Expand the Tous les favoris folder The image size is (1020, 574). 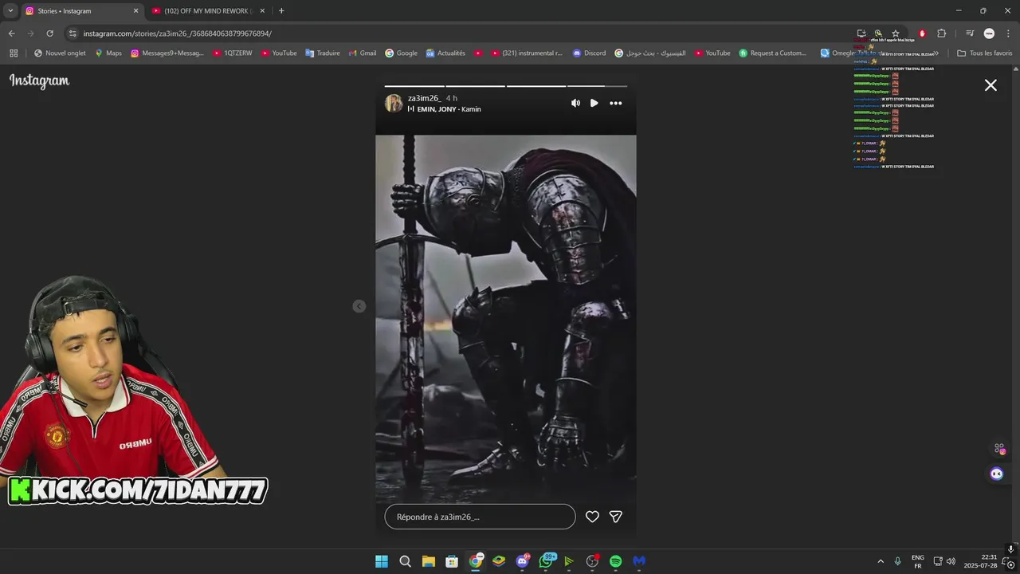984,53
